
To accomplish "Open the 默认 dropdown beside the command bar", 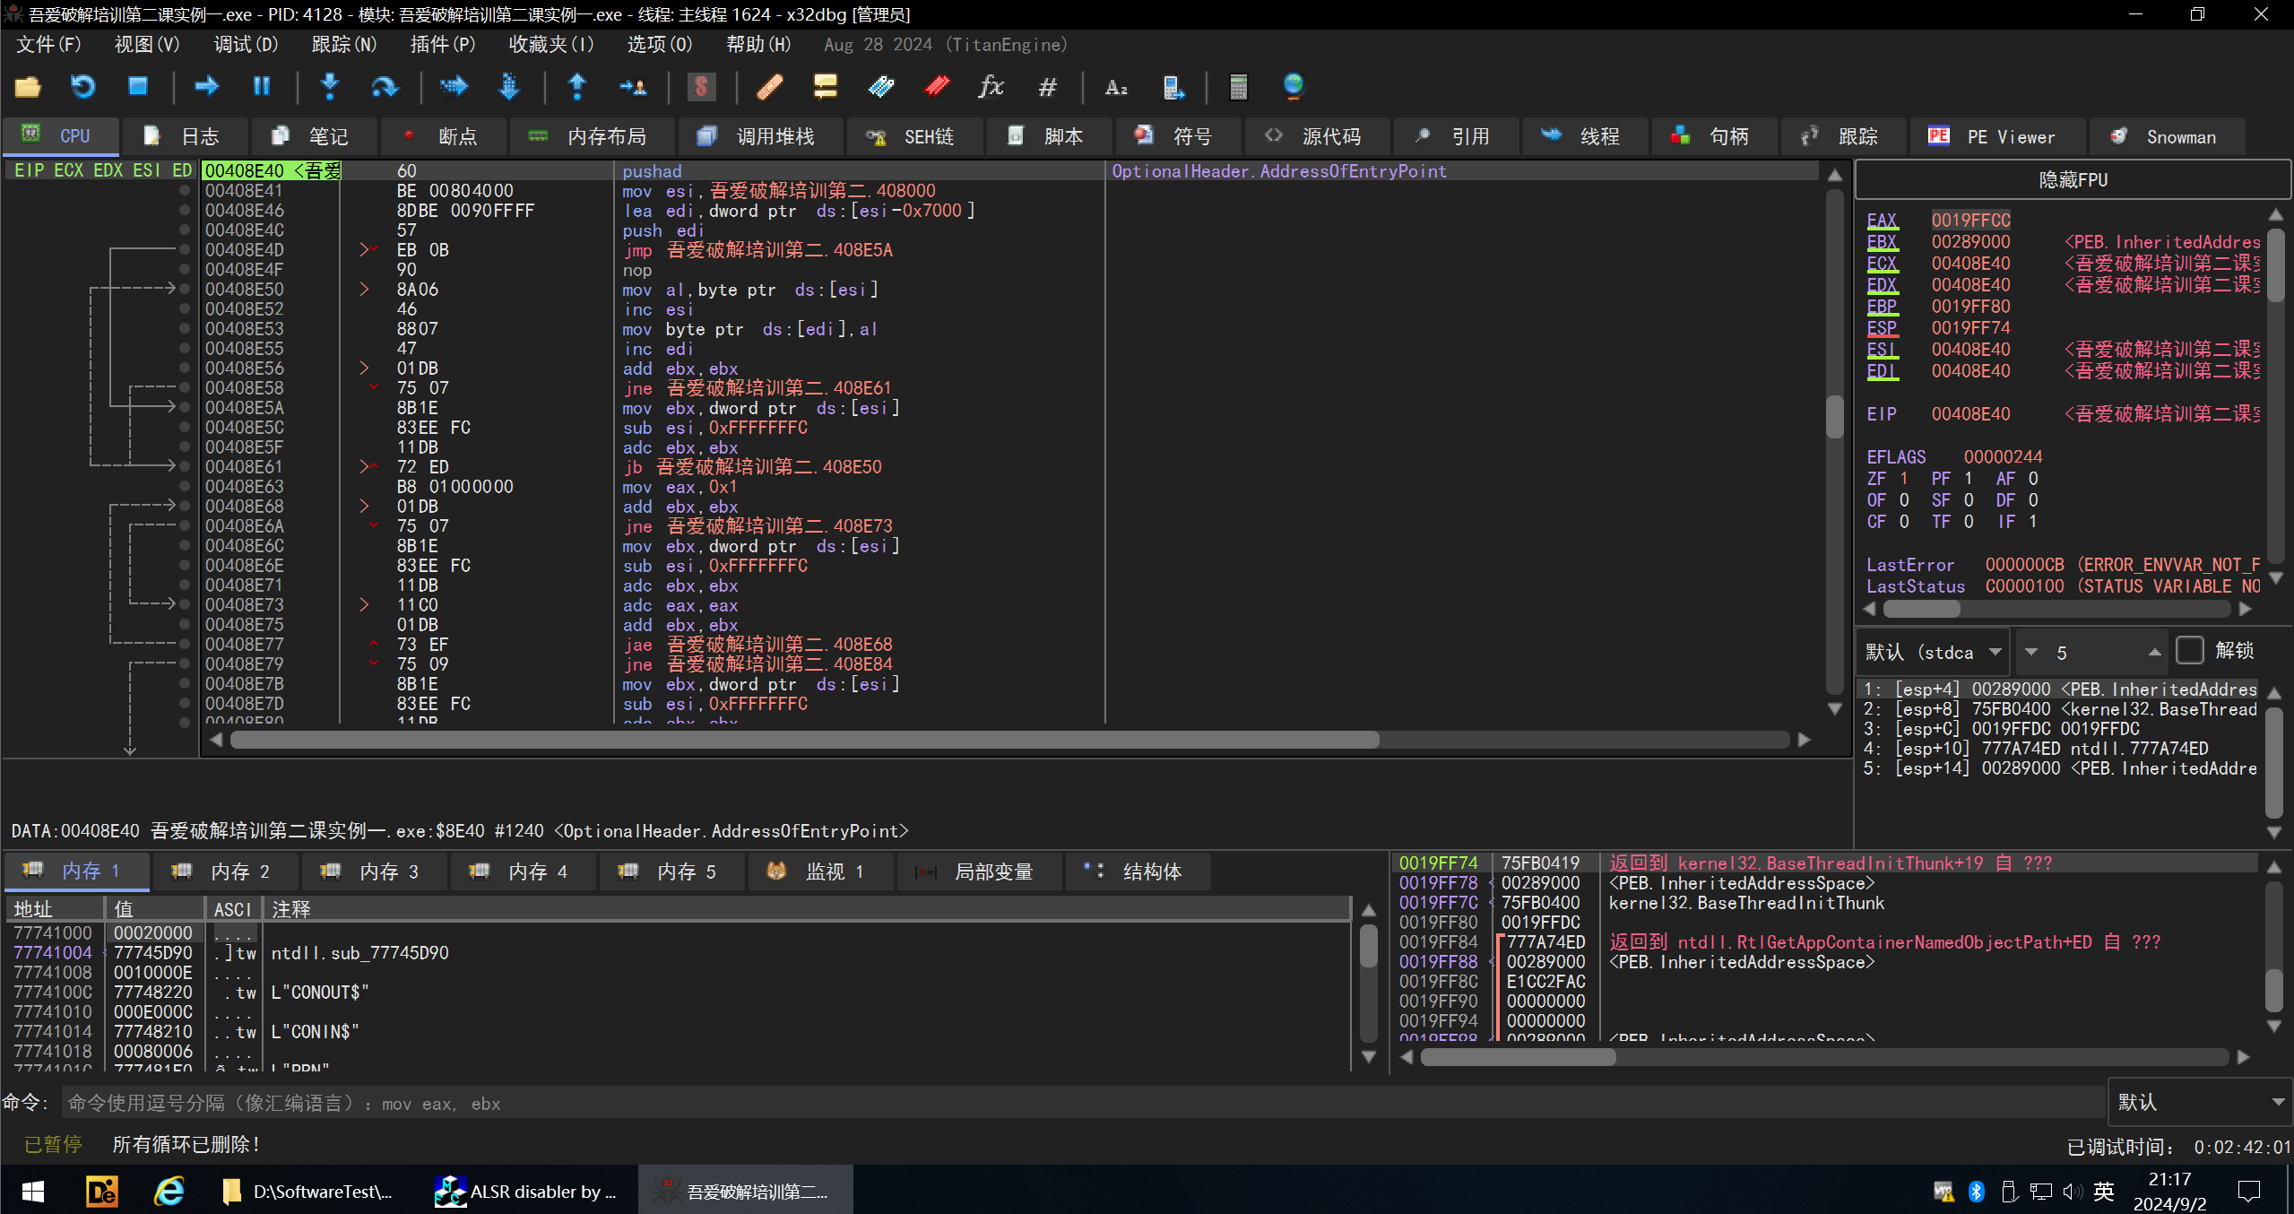I will [x=2200, y=1102].
